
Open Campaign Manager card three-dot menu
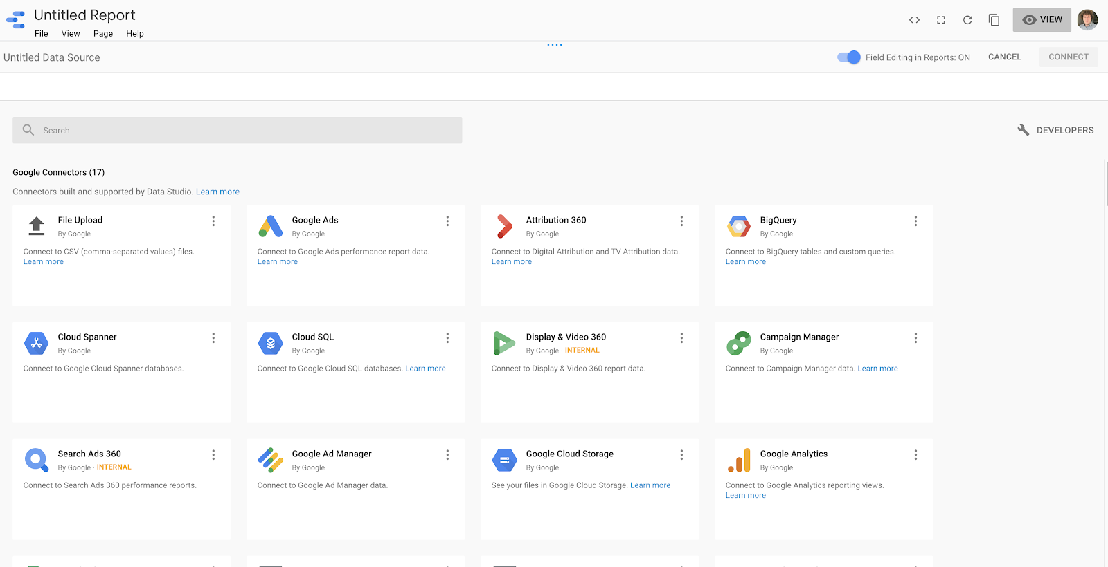tap(915, 338)
